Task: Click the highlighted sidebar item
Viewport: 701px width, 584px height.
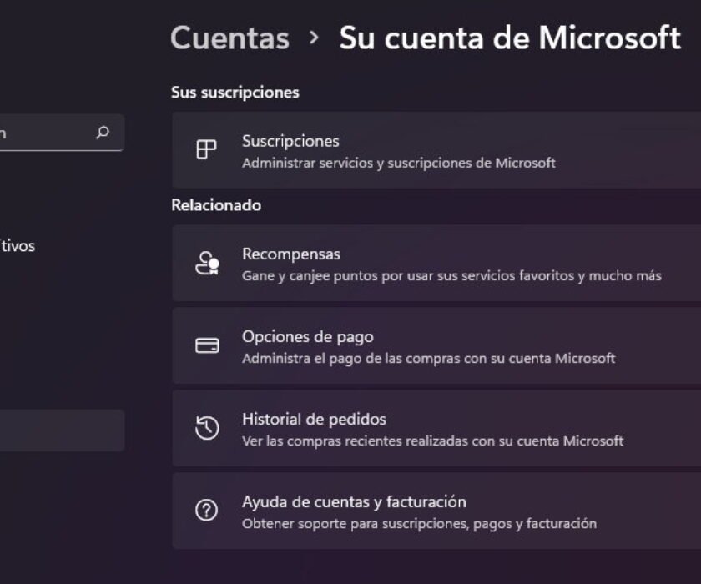Action: pyautogui.click(x=58, y=430)
